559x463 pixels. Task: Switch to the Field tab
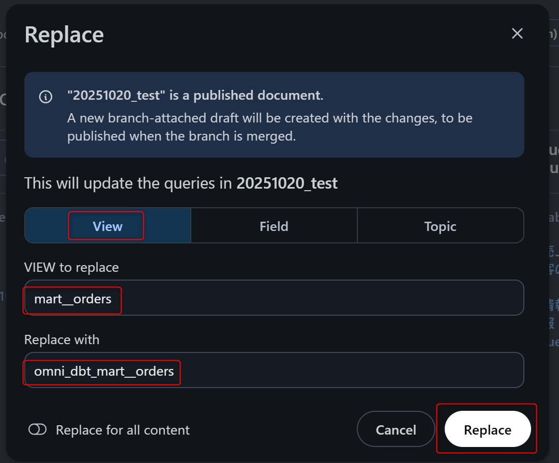pyautogui.click(x=274, y=226)
